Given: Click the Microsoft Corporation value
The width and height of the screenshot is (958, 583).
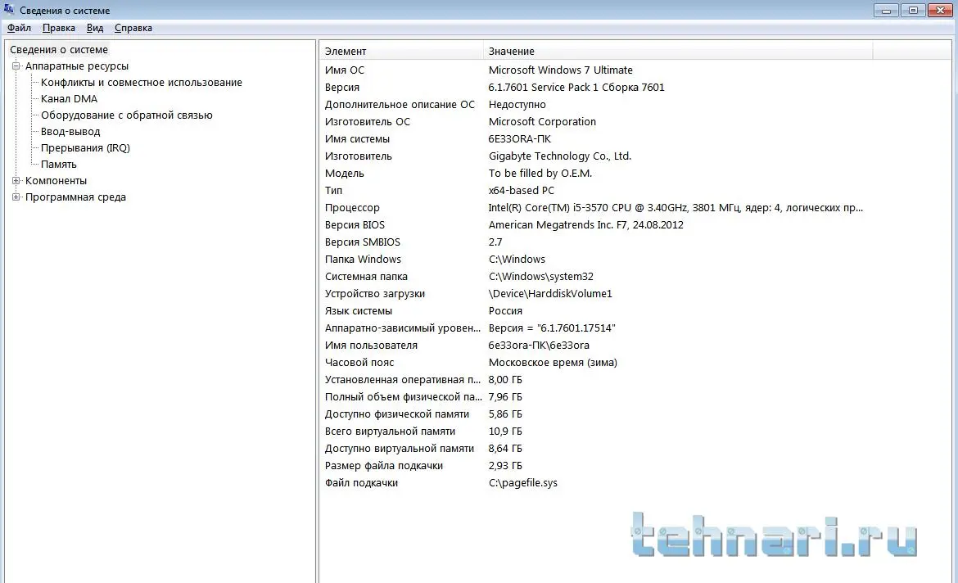Looking at the screenshot, I should 542,122.
